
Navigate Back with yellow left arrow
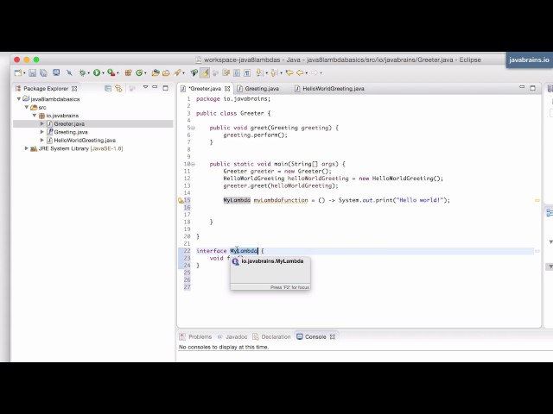pos(300,72)
